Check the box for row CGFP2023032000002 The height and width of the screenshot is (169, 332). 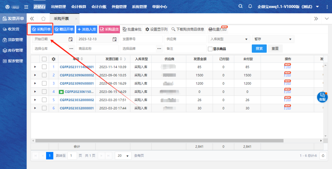44,100
